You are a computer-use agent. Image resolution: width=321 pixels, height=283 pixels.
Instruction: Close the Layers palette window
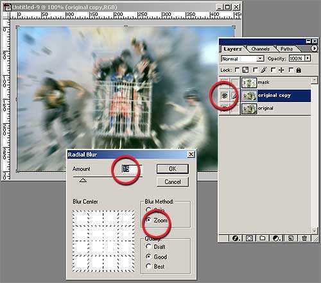click(x=315, y=41)
